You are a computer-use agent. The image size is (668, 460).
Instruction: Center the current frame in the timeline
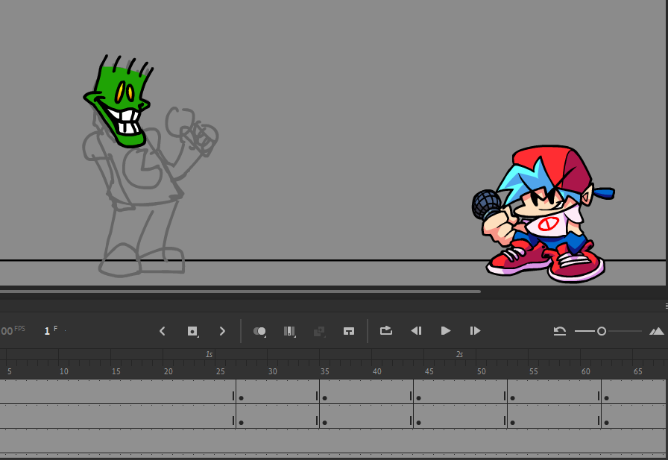[x=349, y=331]
